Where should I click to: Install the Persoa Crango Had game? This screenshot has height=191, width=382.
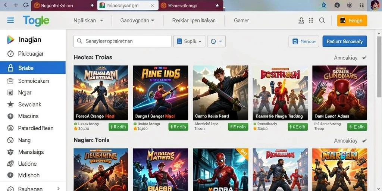pos(118,127)
